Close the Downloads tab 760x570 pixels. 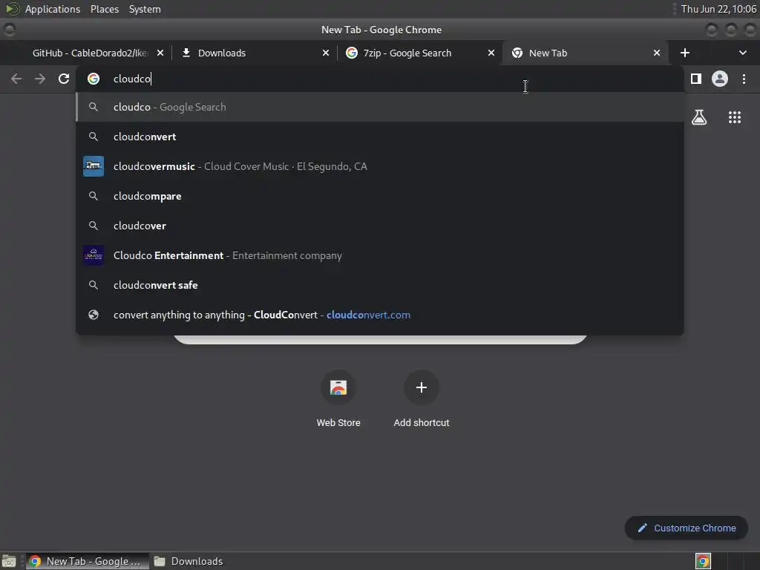(x=326, y=53)
